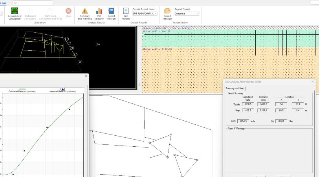Viewport: 319px width, 177px height.
Task: Click the Stop calculation icon
Action: (x=68, y=13)
